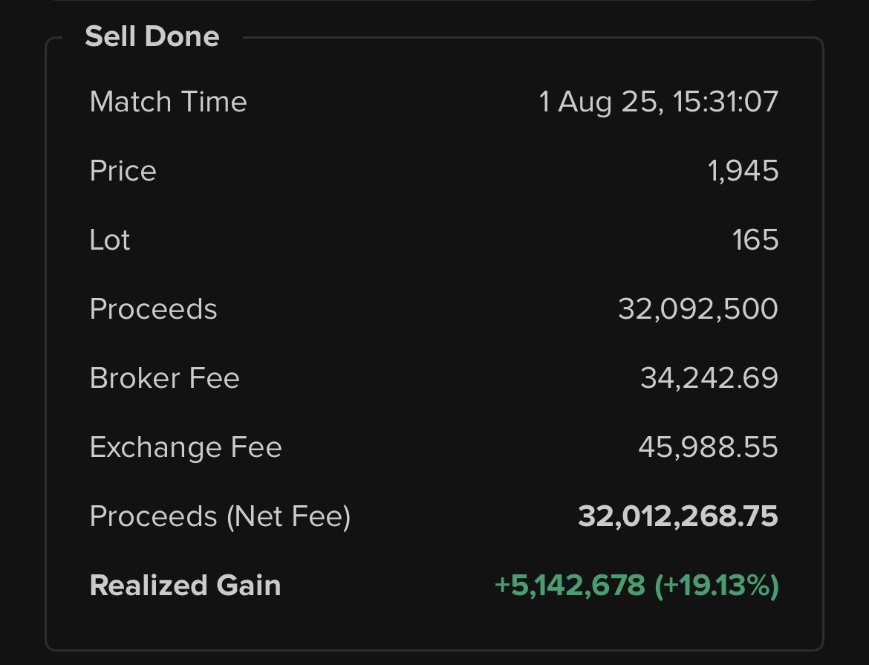
Task: Select the Proceeds (Net Fee) label
Action: [220, 517]
